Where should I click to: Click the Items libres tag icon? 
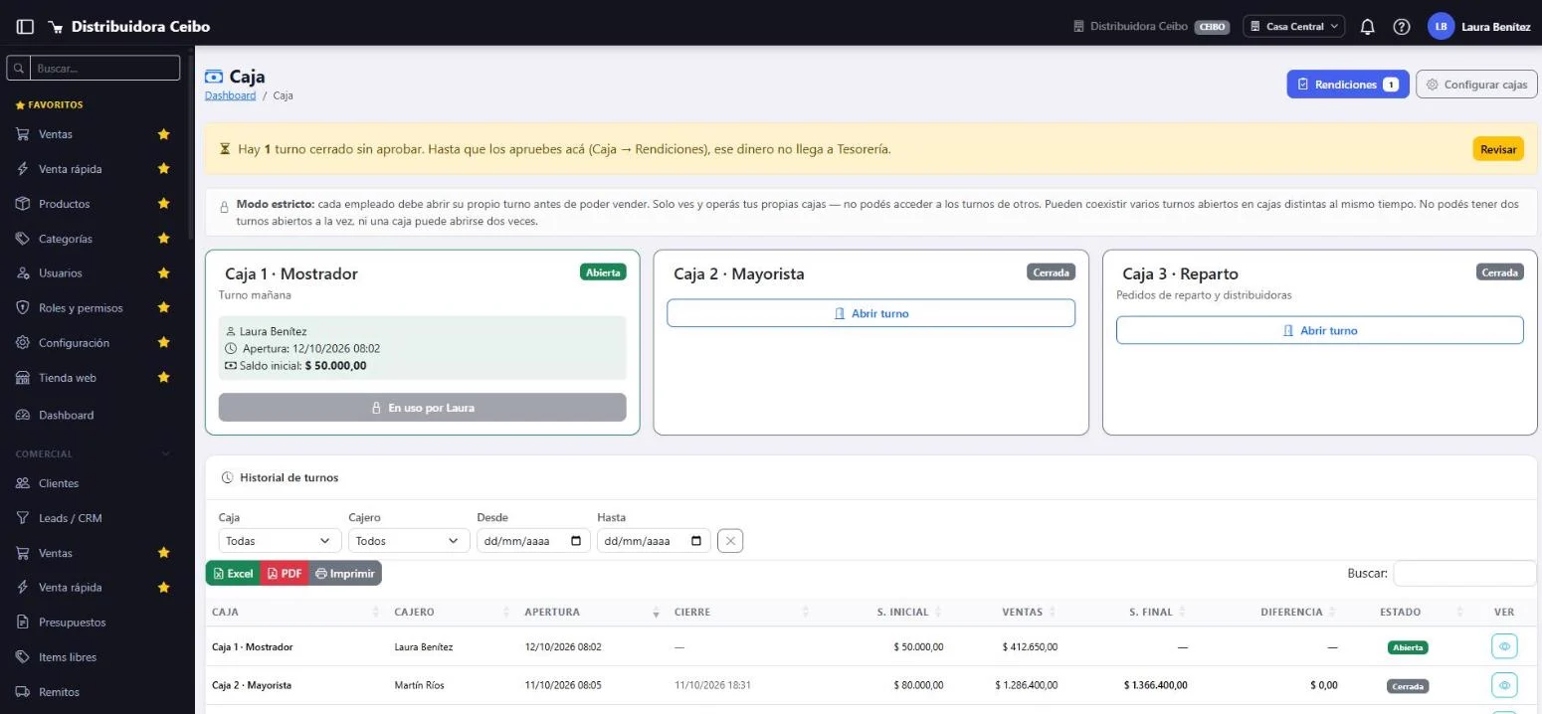click(x=23, y=657)
